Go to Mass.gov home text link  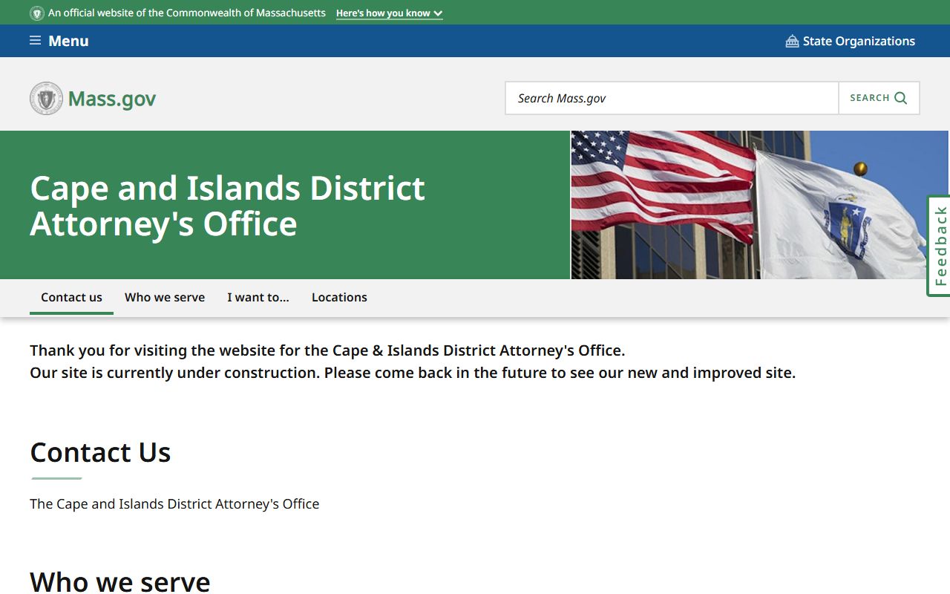(112, 99)
